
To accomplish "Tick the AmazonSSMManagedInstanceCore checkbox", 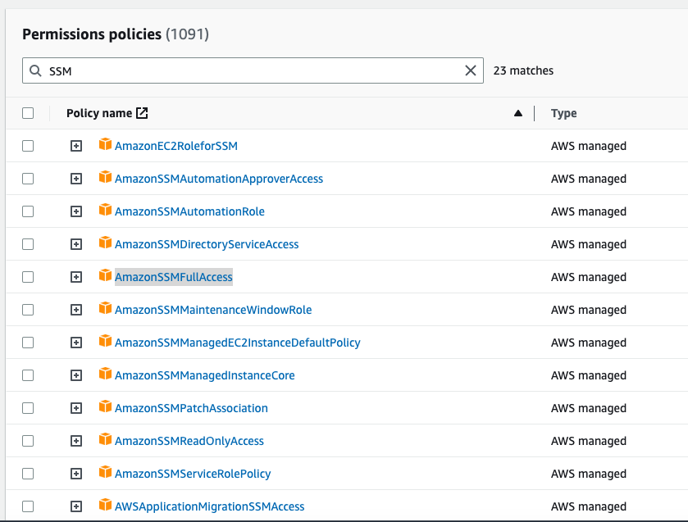I will pos(28,375).
